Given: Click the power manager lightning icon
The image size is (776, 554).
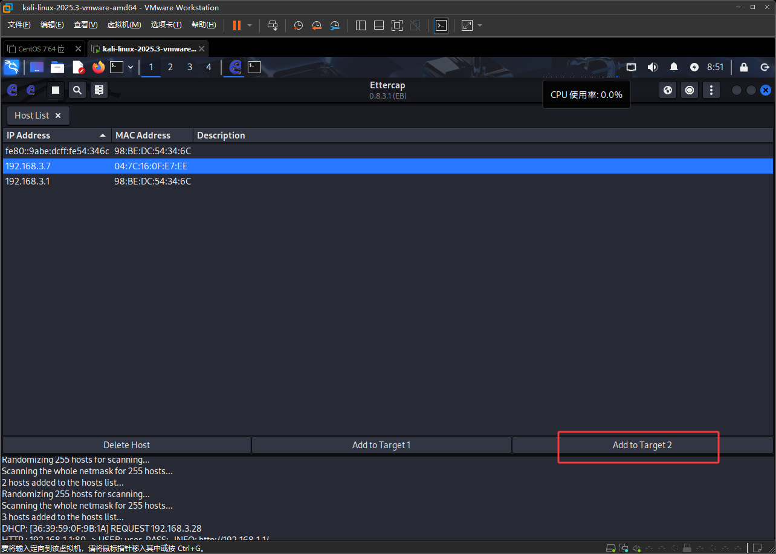Looking at the screenshot, I should pyautogui.click(x=694, y=67).
